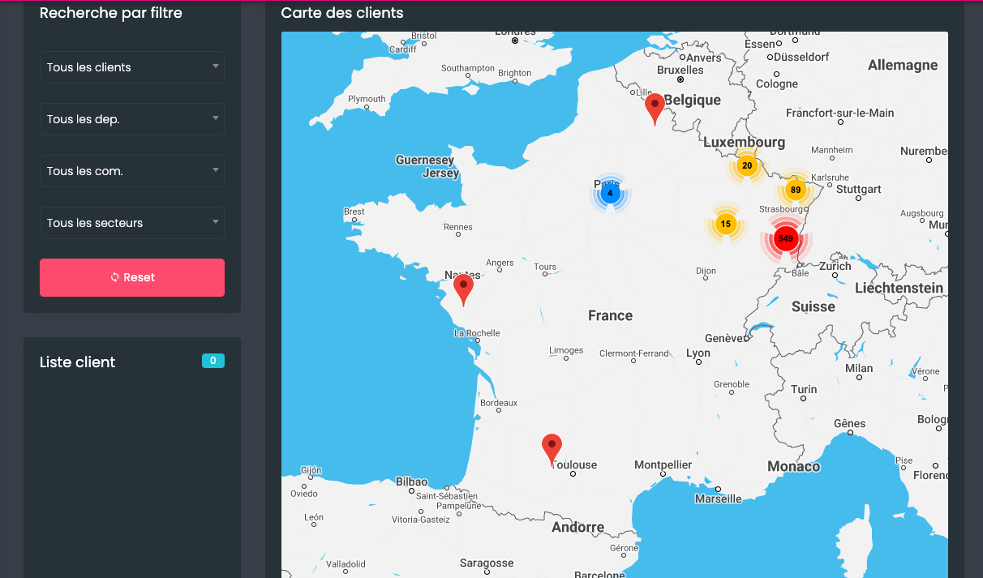Click the 'Lyon' city label
This screenshot has width=983, height=578.
(698, 353)
